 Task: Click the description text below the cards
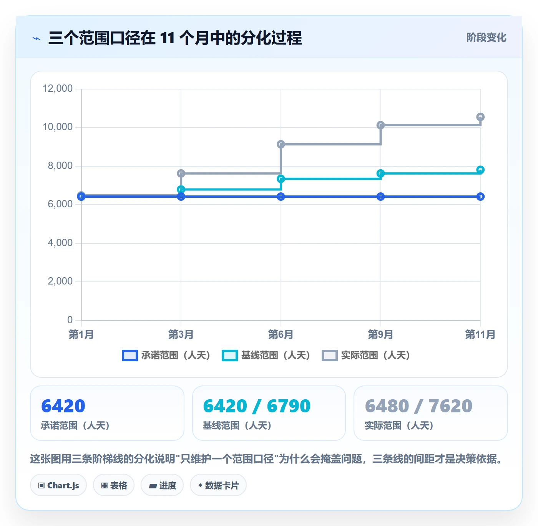tap(267, 459)
